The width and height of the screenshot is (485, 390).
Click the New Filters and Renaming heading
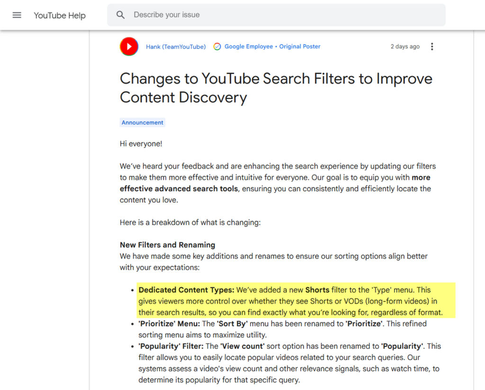167,245
